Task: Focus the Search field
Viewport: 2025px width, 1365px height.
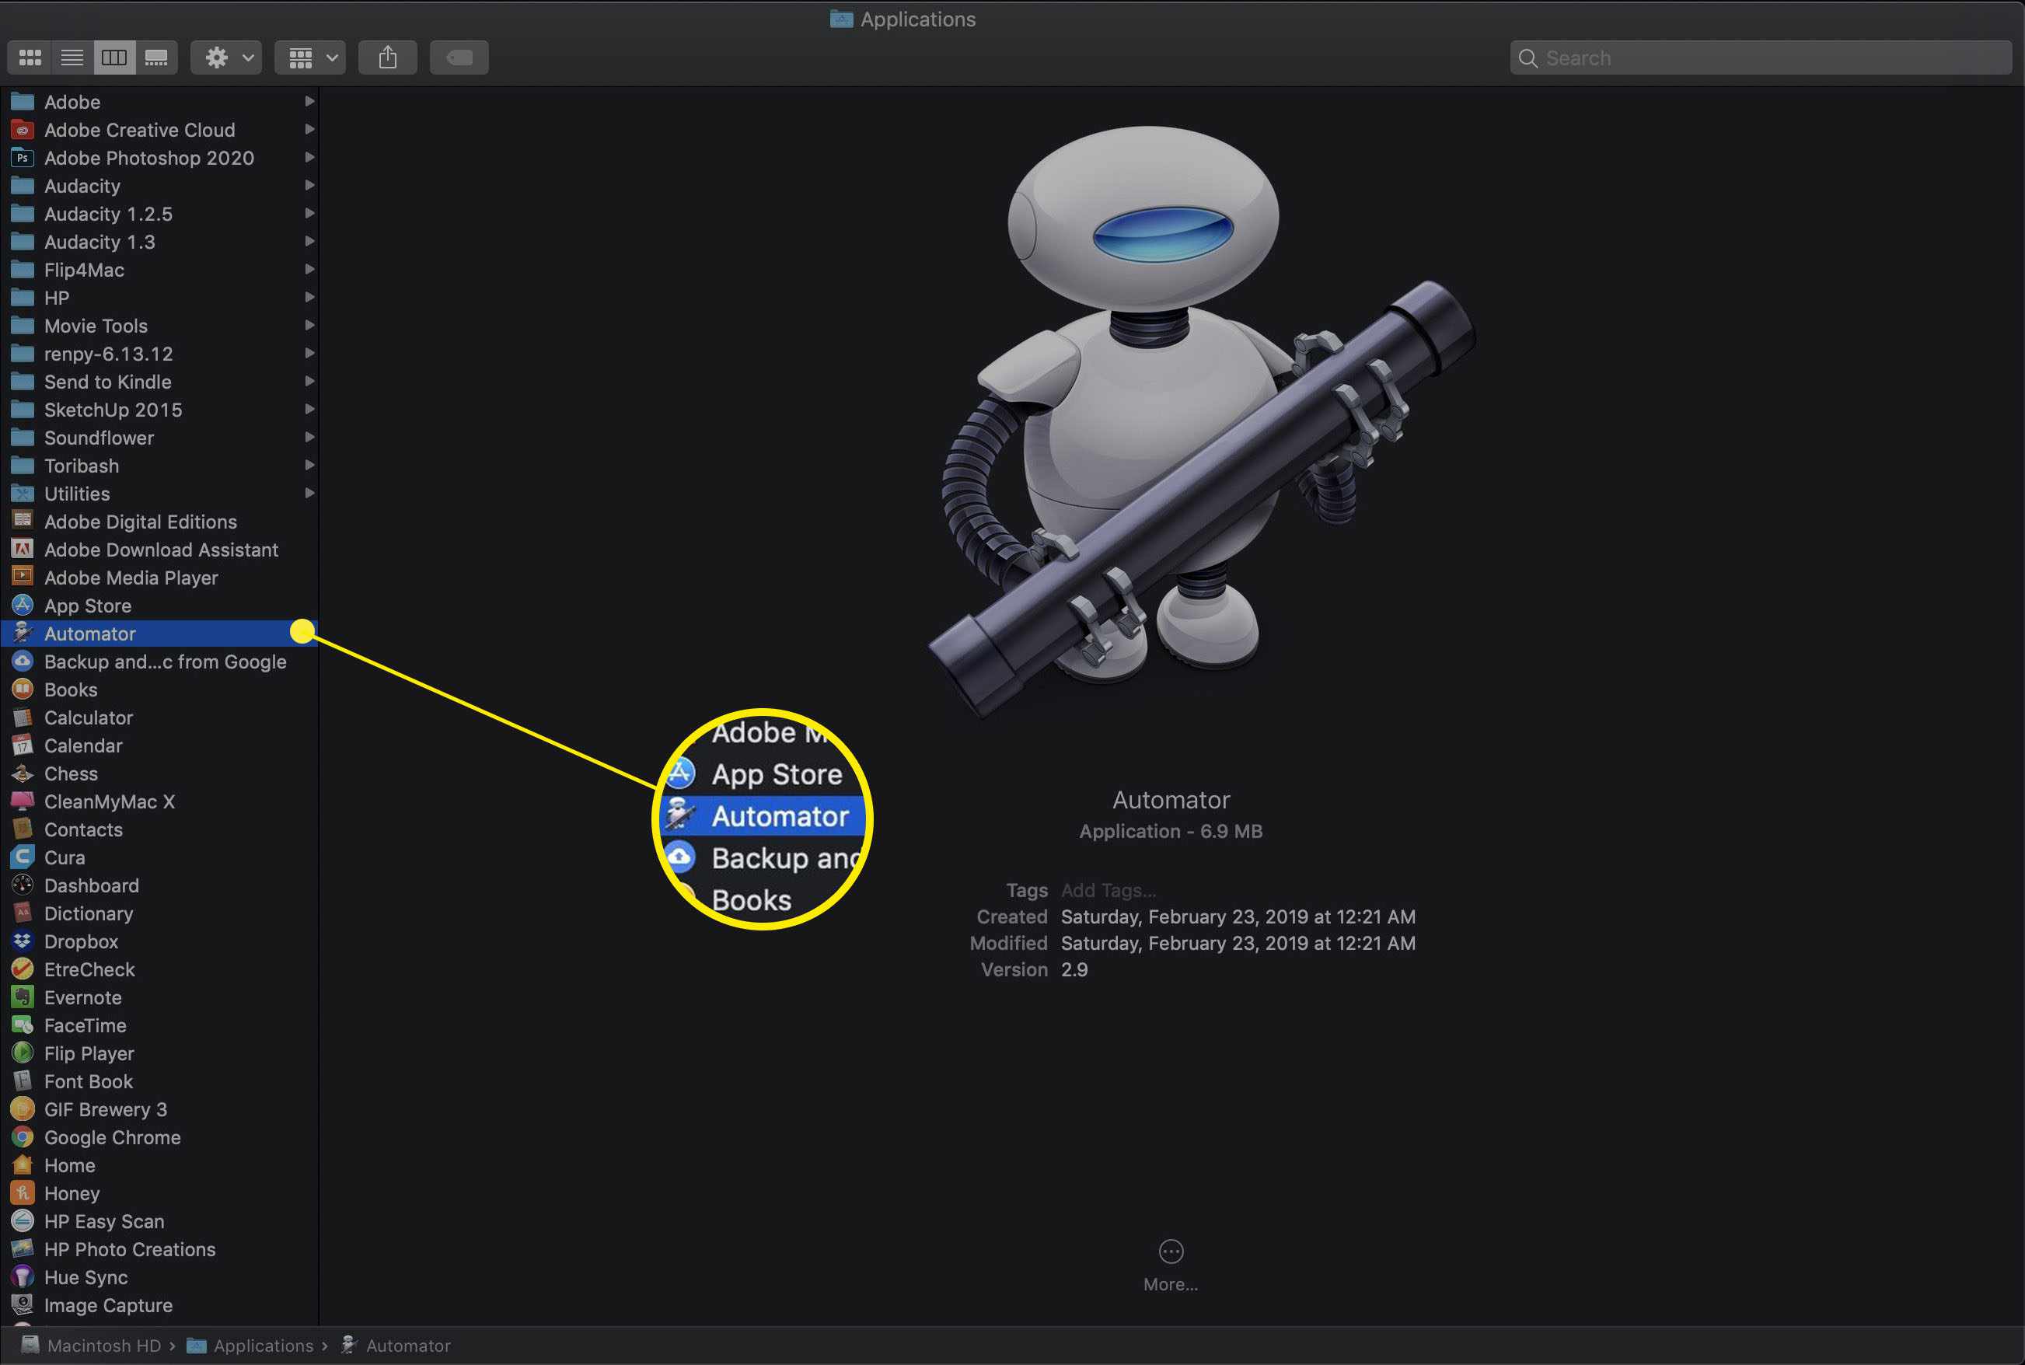Action: pos(1761,58)
